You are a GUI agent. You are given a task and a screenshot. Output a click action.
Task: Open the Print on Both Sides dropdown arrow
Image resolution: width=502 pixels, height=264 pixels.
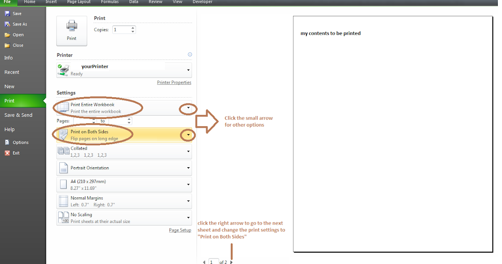[188, 135]
